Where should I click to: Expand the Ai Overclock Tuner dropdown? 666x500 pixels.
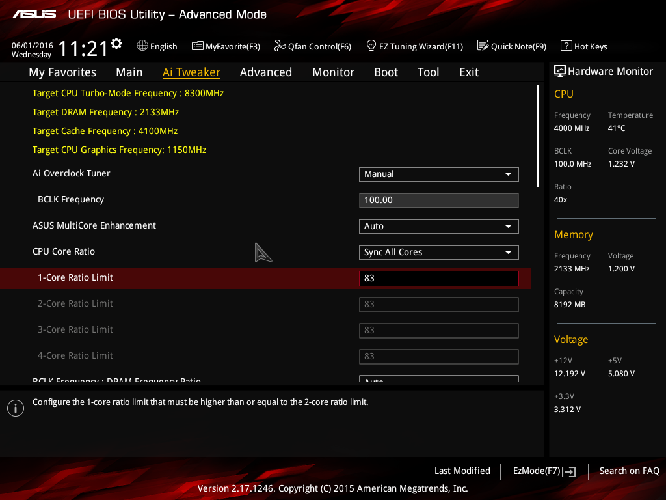tap(439, 174)
